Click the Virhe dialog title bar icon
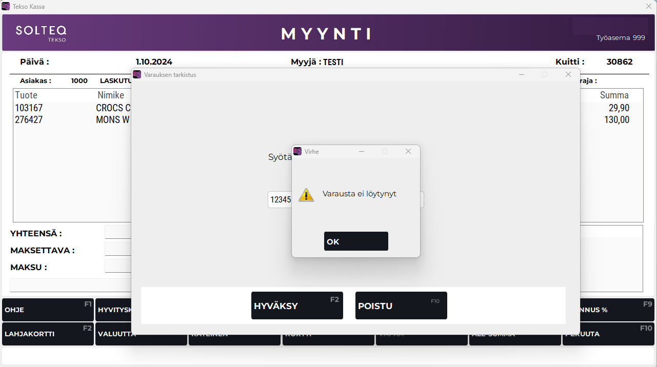The image size is (657, 367). (297, 151)
